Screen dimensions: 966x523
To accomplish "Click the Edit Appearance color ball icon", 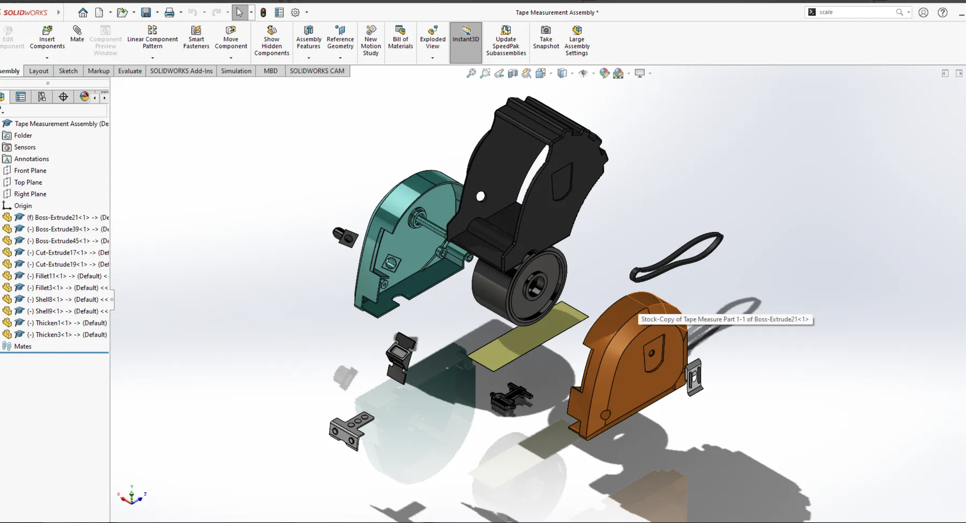I will click(x=604, y=73).
